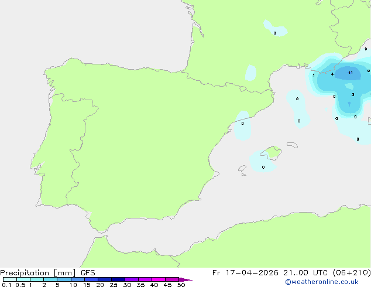
Task: Click legend scale label '10'
Action: (x=73, y=285)
